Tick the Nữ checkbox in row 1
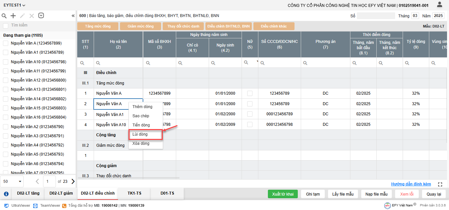The height and width of the screenshot is (210, 449). click(250, 93)
